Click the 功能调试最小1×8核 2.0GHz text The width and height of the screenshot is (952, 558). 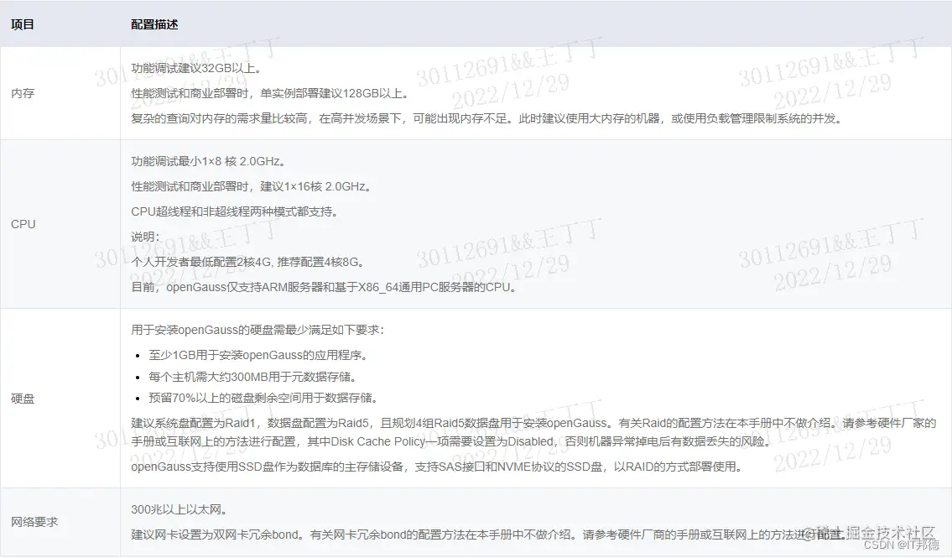coord(208,162)
